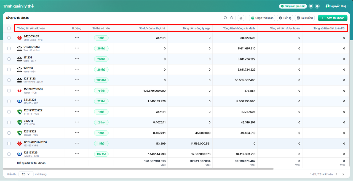The width and height of the screenshot is (353, 181).
Task: Click the VPB logo for account 242003489
Action: [20, 38]
